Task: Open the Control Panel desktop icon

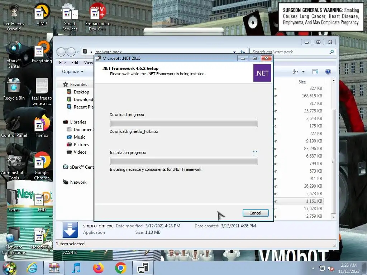Action: (x=14, y=126)
